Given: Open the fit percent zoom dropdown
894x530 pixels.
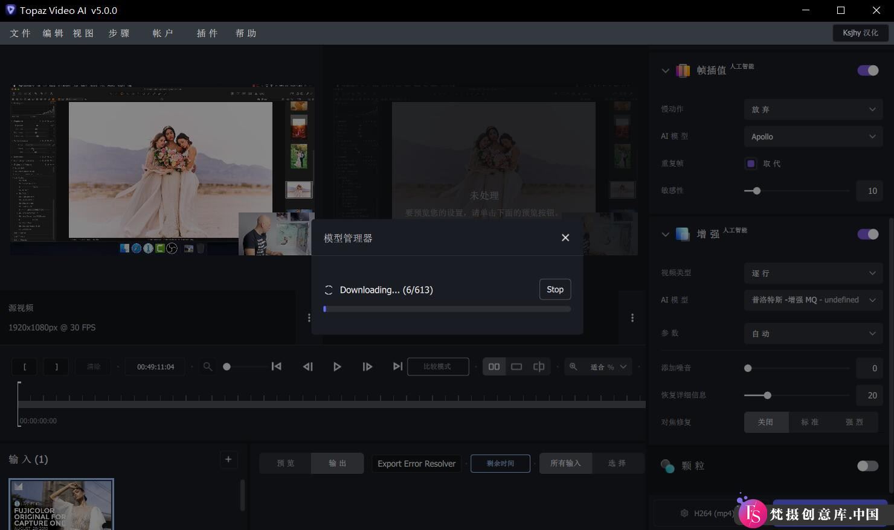Looking at the screenshot, I should pyautogui.click(x=608, y=366).
